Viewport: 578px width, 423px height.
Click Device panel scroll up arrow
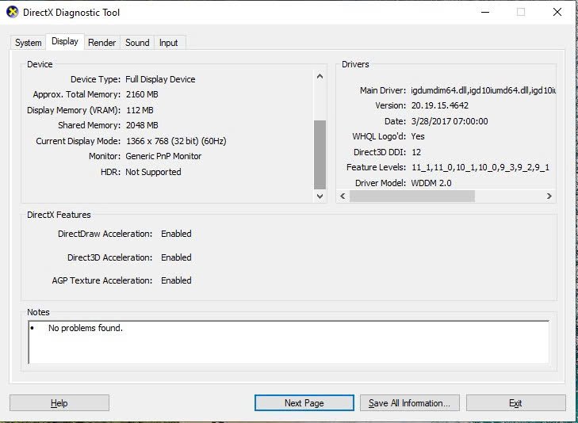(320, 76)
